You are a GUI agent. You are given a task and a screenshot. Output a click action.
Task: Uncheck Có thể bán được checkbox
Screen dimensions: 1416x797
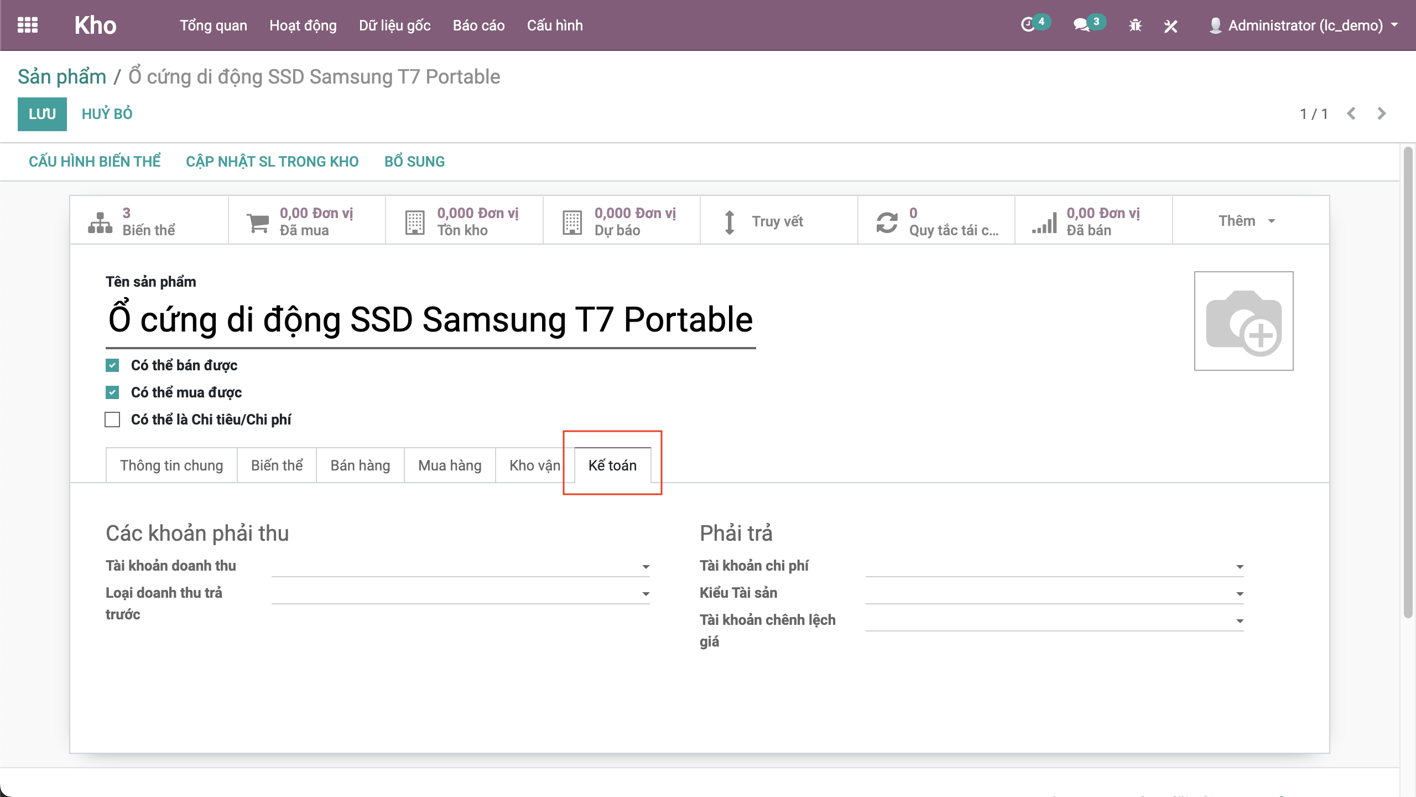[x=112, y=365]
